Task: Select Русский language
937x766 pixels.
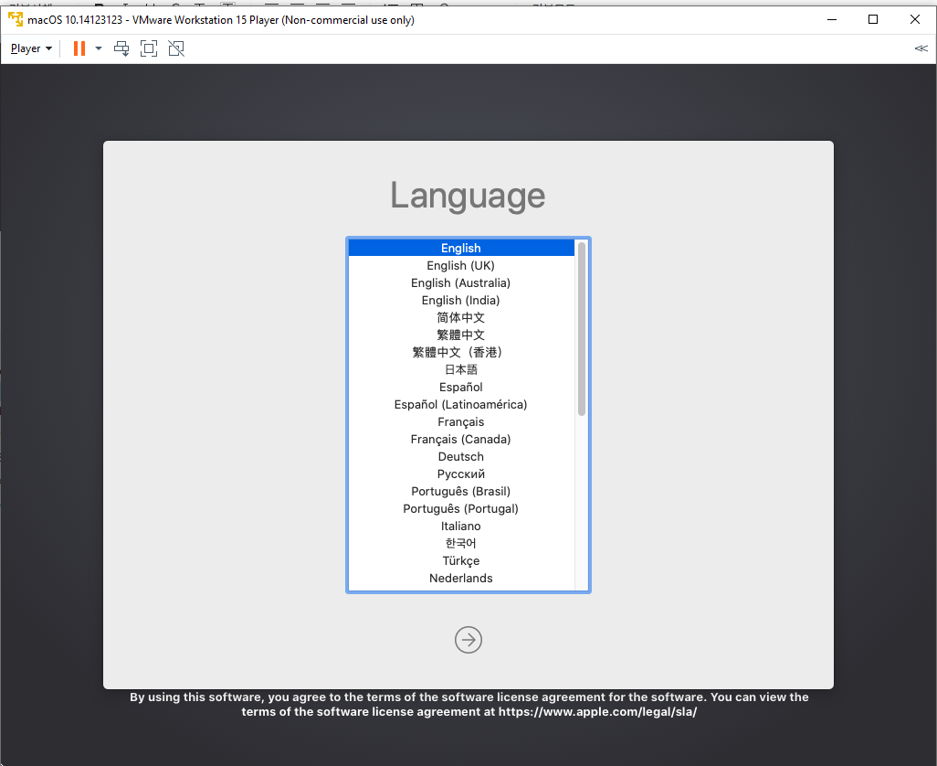Action: (460, 473)
